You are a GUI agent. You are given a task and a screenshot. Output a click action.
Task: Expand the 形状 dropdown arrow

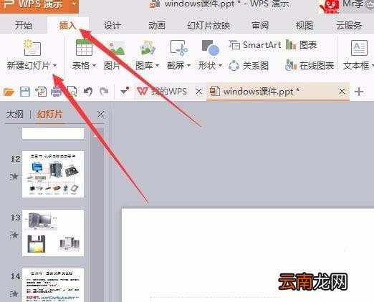pos(220,65)
